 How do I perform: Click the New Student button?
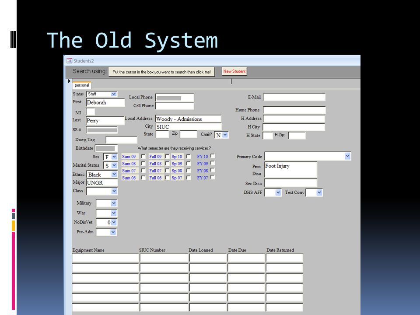click(234, 71)
